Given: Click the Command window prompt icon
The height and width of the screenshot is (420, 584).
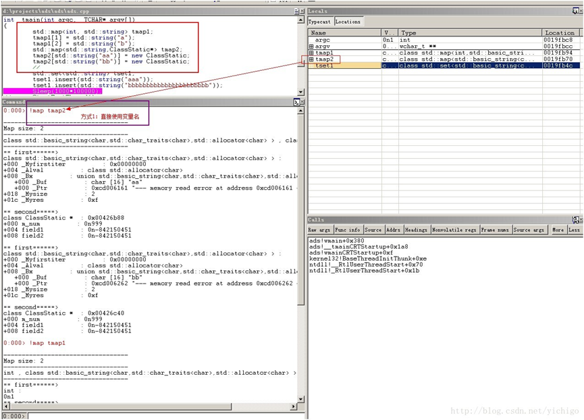Looking at the screenshot, I should pyautogui.click(x=296, y=102).
